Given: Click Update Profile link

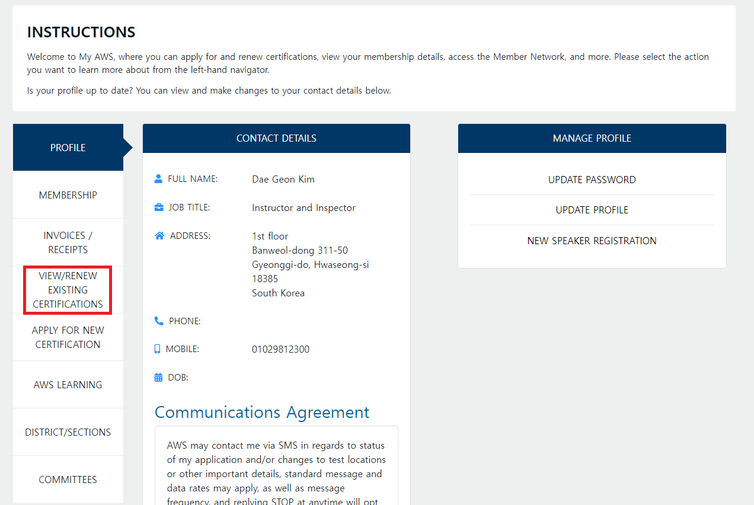Looking at the screenshot, I should tap(592, 210).
